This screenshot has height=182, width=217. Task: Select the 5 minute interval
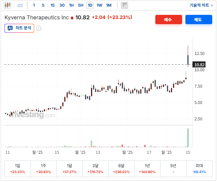43,6
